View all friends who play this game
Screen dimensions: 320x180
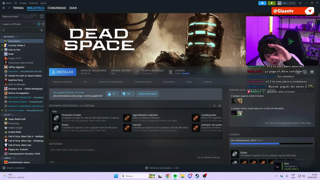coord(288,123)
